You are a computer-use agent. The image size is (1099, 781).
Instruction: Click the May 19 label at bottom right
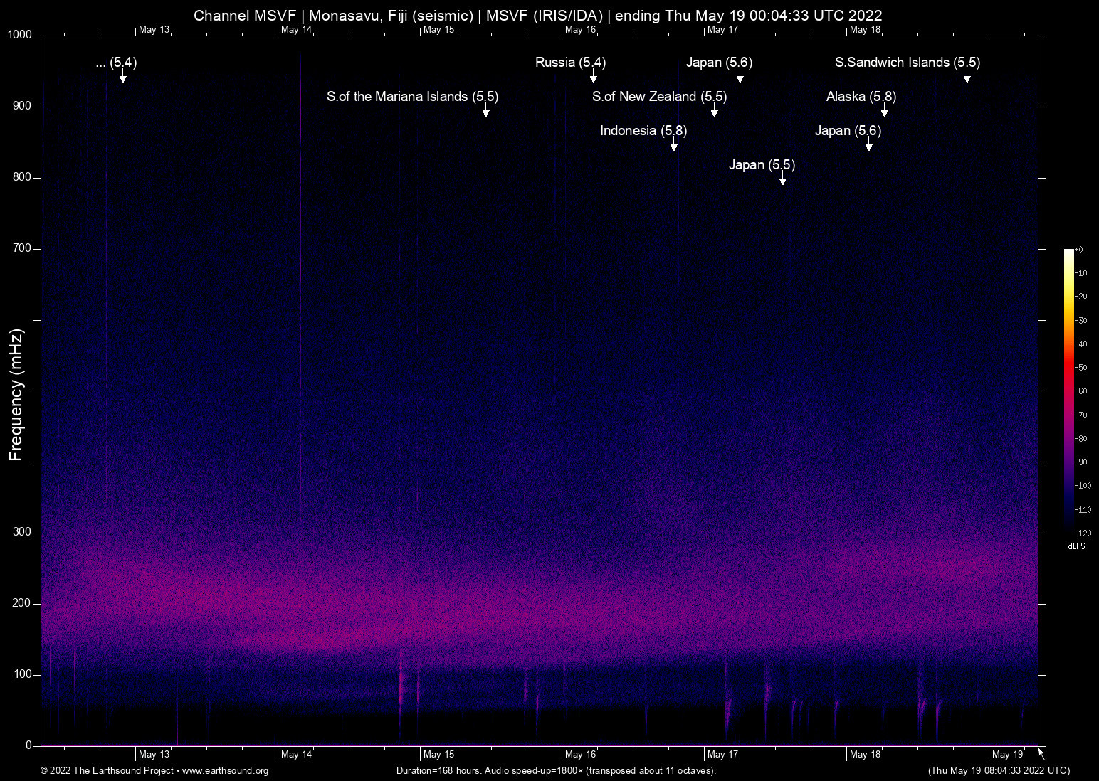point(1008,754)
